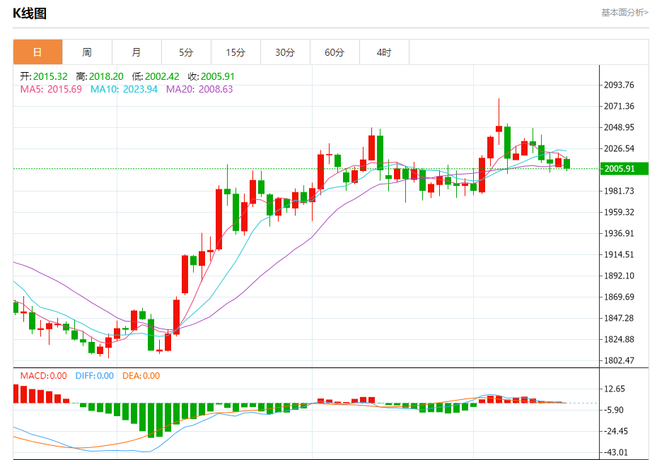Switch to the 月 monthly tab
This screenshot has height=460, width=657.
pos(136,52)
